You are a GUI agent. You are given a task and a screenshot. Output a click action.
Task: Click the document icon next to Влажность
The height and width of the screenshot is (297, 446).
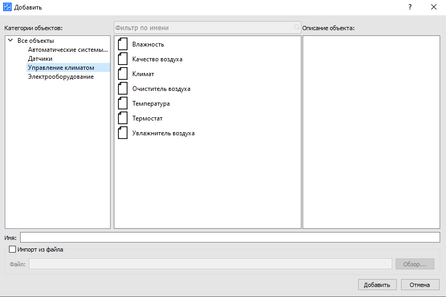[x=123, y=44]
